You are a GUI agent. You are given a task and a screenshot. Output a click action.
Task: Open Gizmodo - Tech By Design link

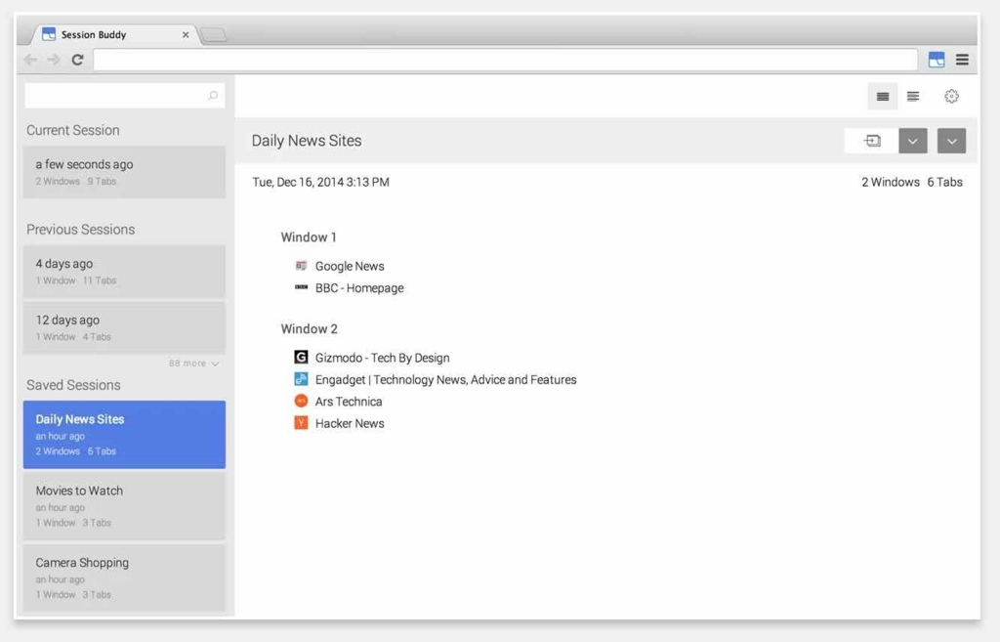coord(382,358)
